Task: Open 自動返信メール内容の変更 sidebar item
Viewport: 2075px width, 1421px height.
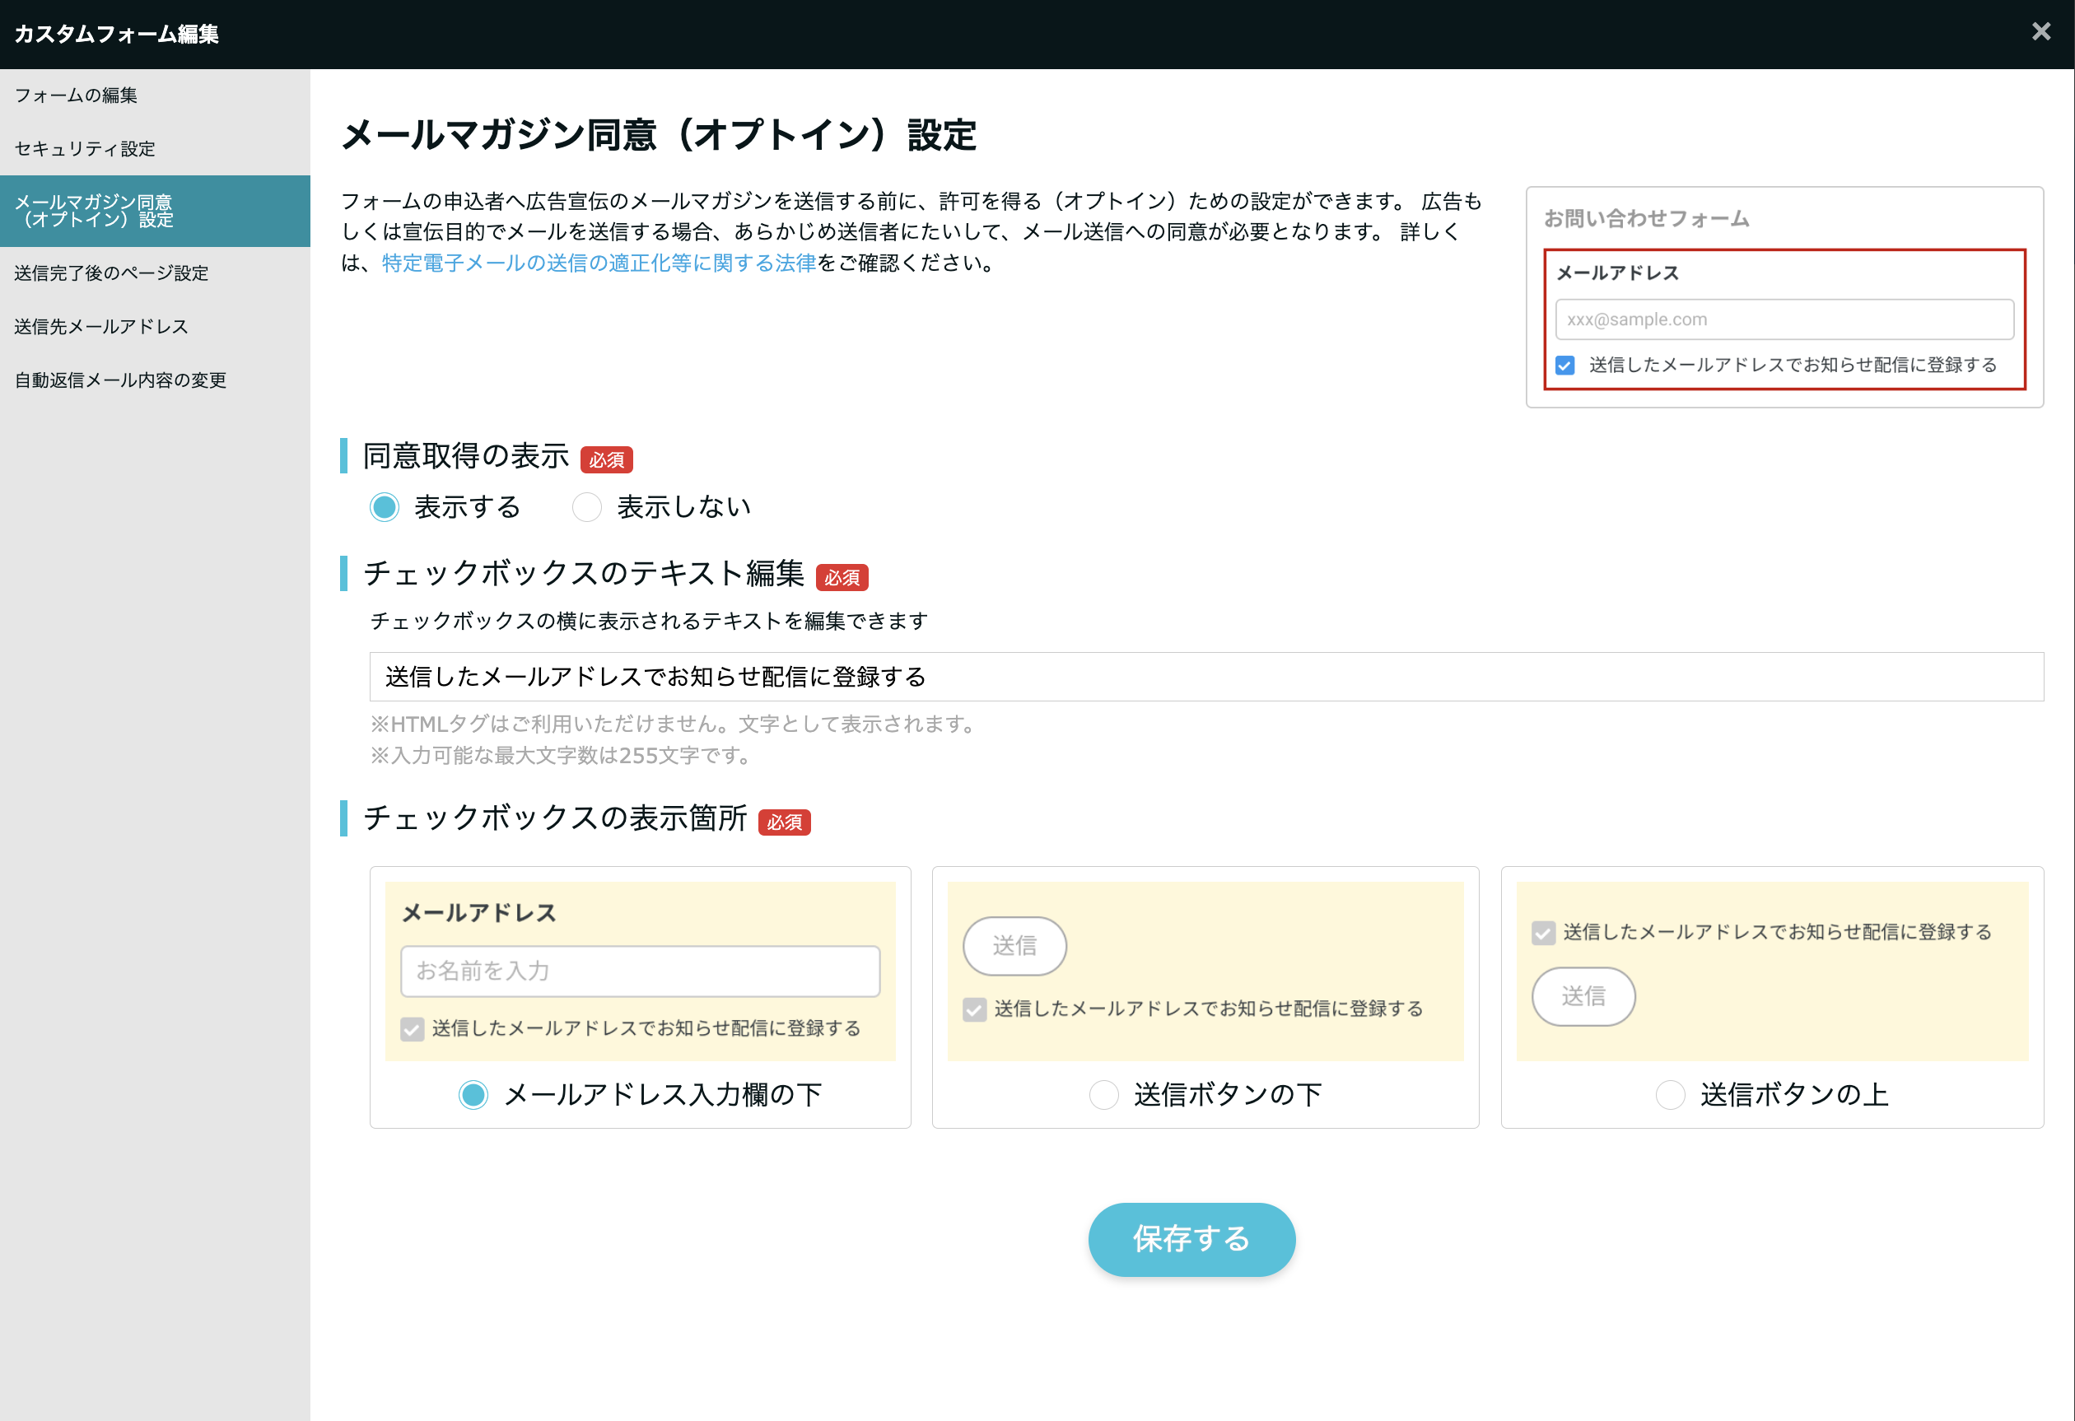Action: (x=156, y=380)
